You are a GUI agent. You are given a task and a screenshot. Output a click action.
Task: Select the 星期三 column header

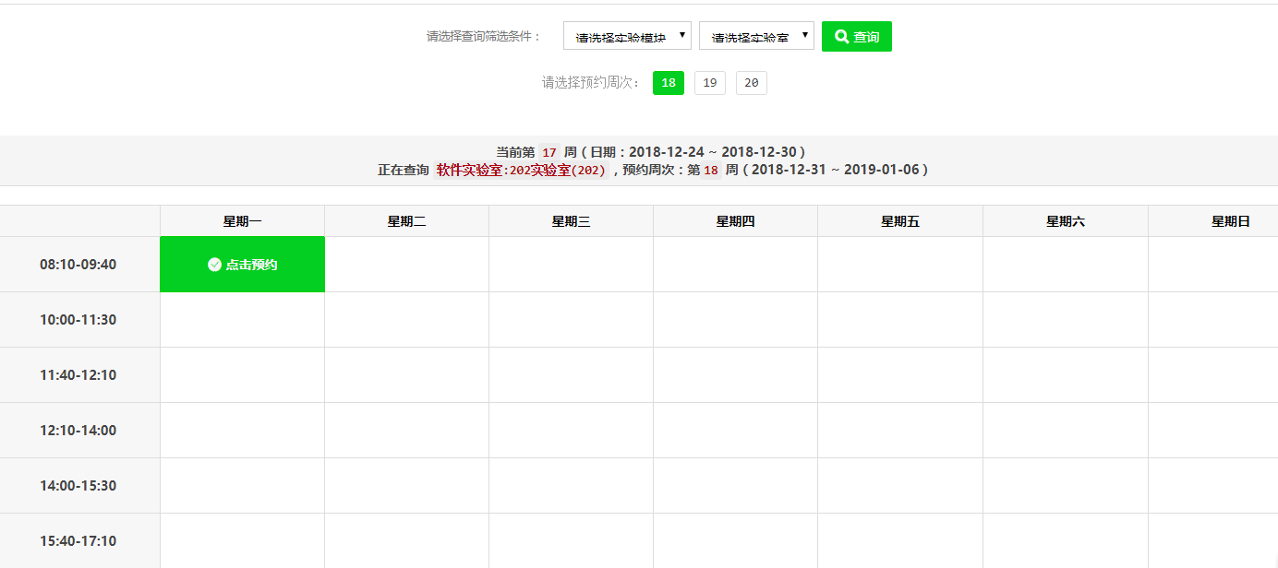(x=571, y=221)
